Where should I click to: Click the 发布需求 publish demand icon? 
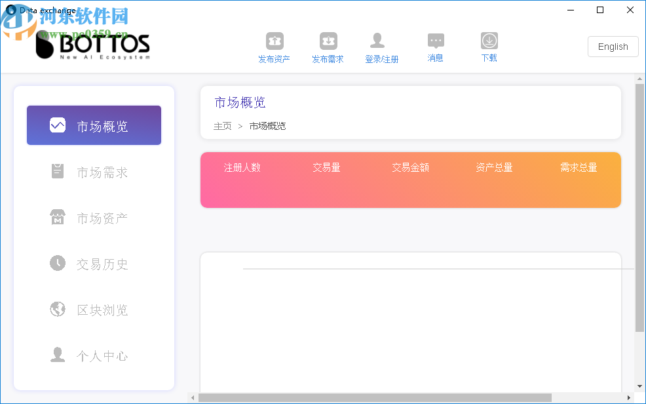coord(328,40)
